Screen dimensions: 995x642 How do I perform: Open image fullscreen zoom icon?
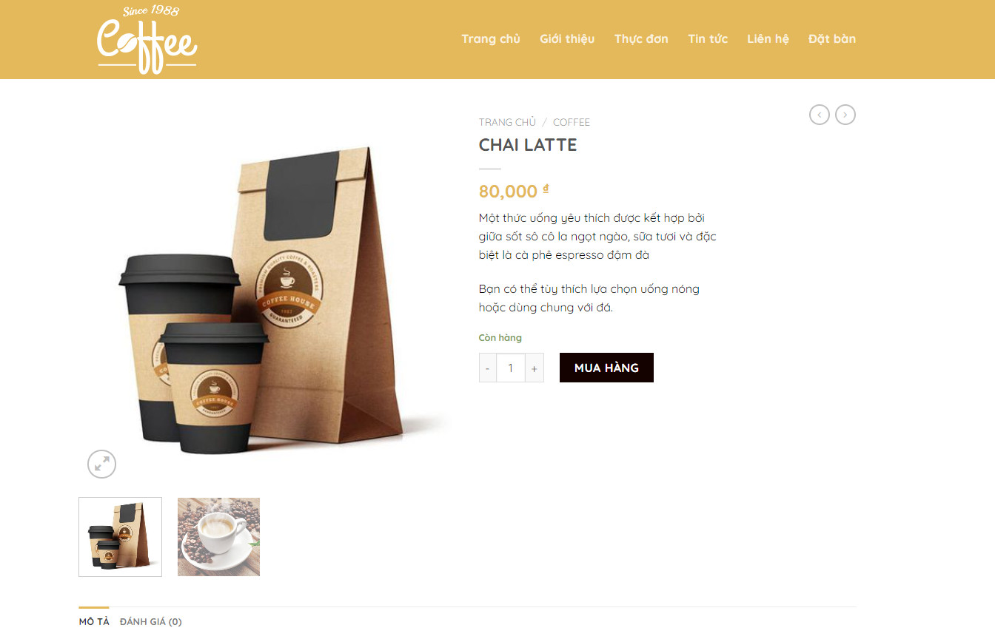point(101,464)
